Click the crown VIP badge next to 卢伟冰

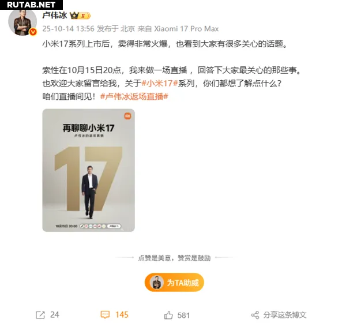pos(80,16)
